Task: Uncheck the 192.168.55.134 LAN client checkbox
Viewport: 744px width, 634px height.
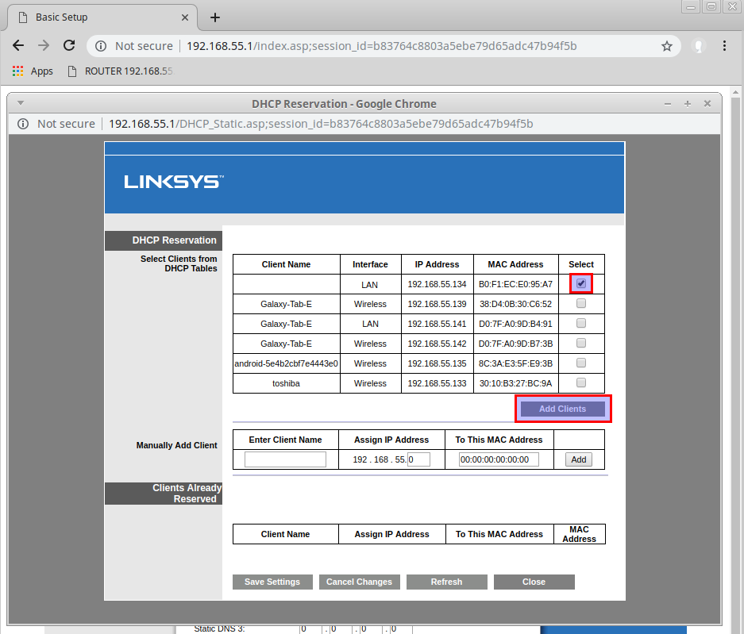Action: tap(580, 283)
